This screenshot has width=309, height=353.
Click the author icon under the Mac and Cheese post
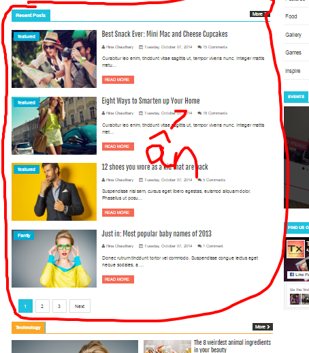[103, 47]
